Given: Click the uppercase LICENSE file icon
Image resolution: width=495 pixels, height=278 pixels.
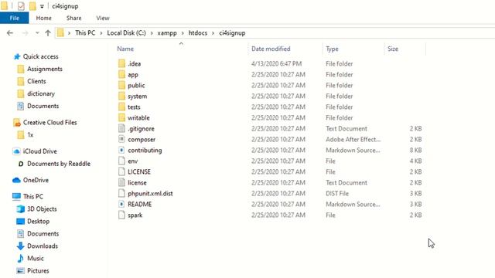Looking at the screenshot, I should (122, 171).
